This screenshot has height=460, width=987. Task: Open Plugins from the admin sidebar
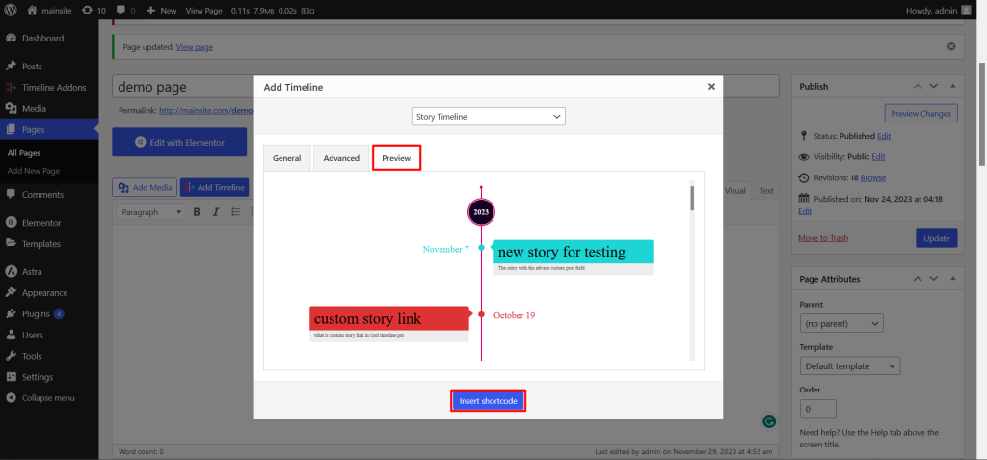[33, 313]
